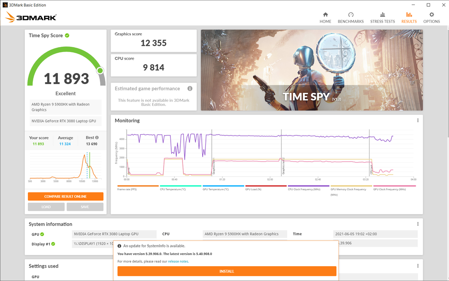
Task: Switch to the BENCHMARKS tab
Action: (x=351, y=17)
